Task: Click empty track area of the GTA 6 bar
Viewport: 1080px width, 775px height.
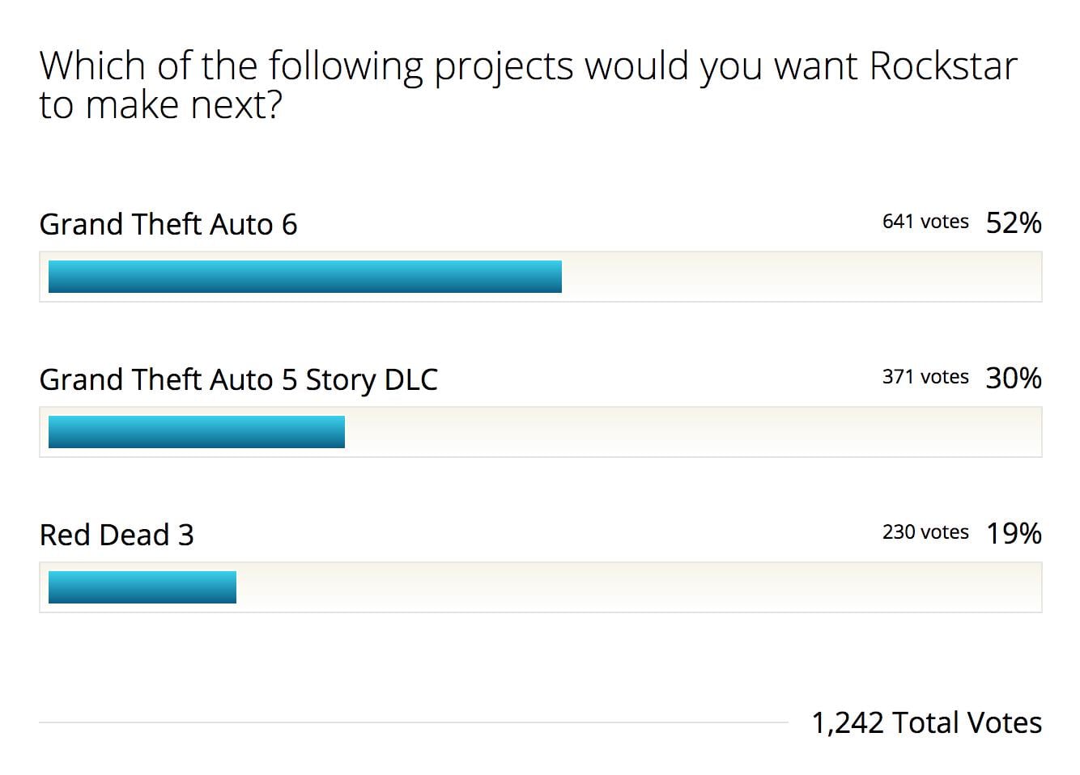Action: [x=801, y=277]
